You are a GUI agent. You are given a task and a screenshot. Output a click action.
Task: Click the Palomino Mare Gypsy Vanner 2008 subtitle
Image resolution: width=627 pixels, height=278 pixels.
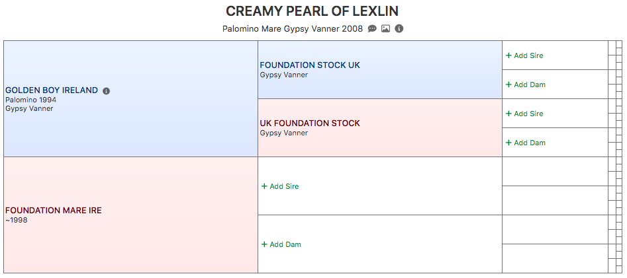coord(293,28)
